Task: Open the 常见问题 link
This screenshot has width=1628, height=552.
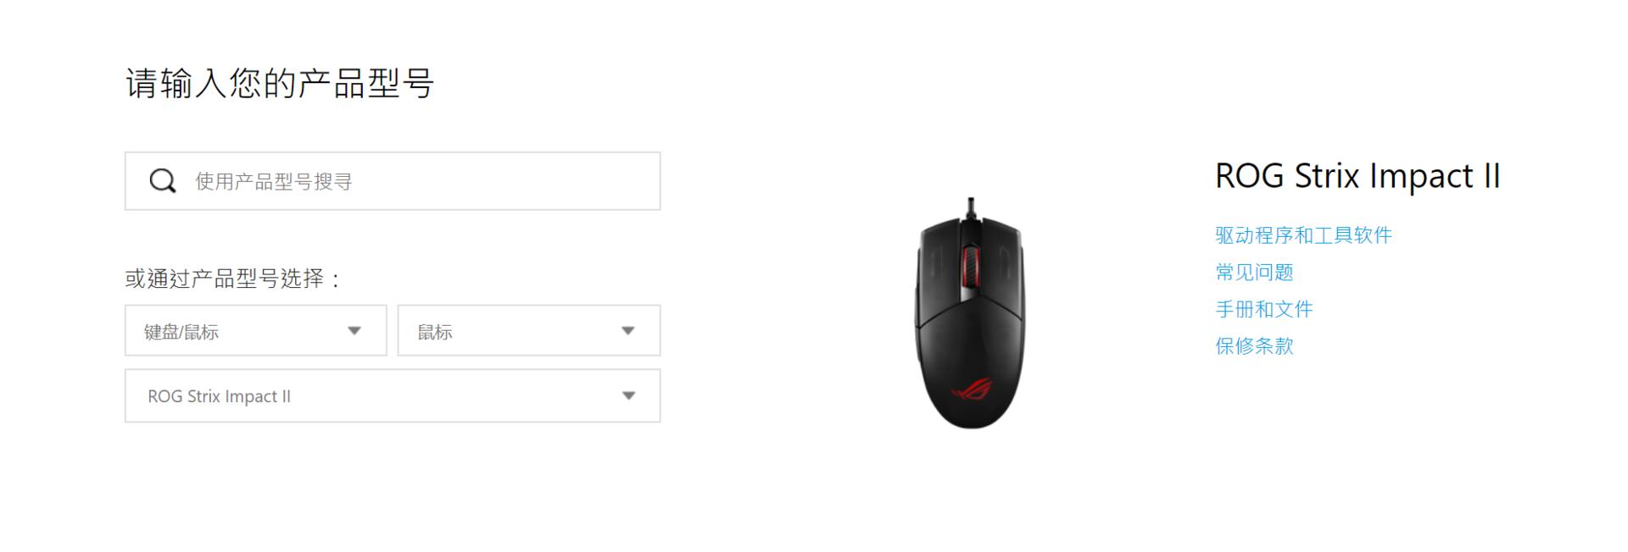Action: pyautogui.click(x=1254, y=273)
